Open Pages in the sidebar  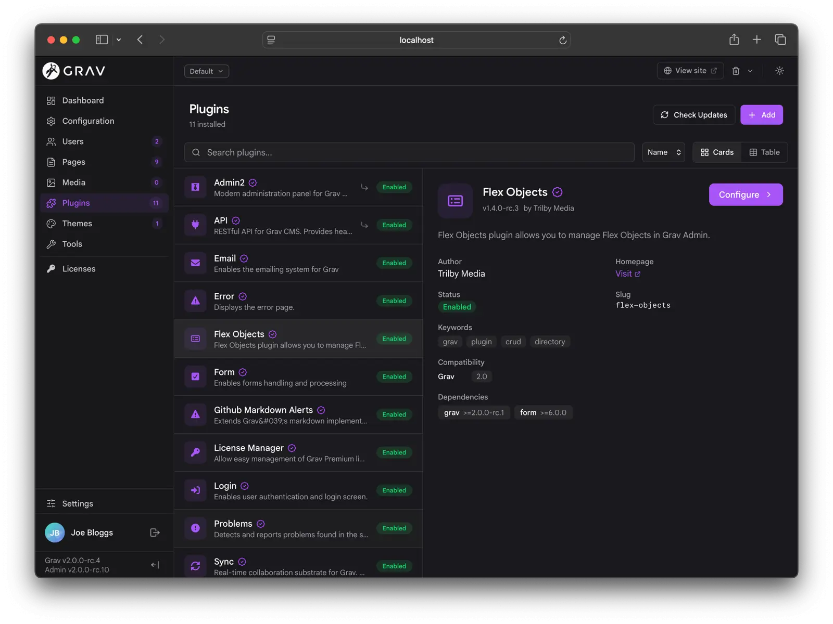point(104,162)
